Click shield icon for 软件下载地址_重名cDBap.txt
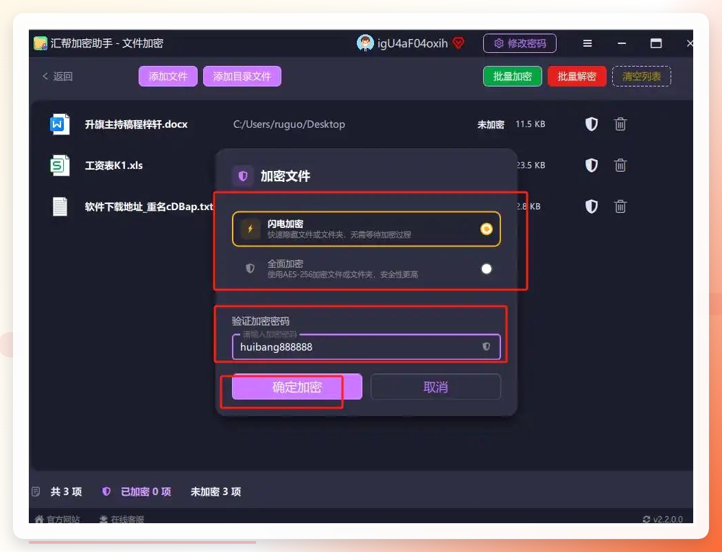 591,206
